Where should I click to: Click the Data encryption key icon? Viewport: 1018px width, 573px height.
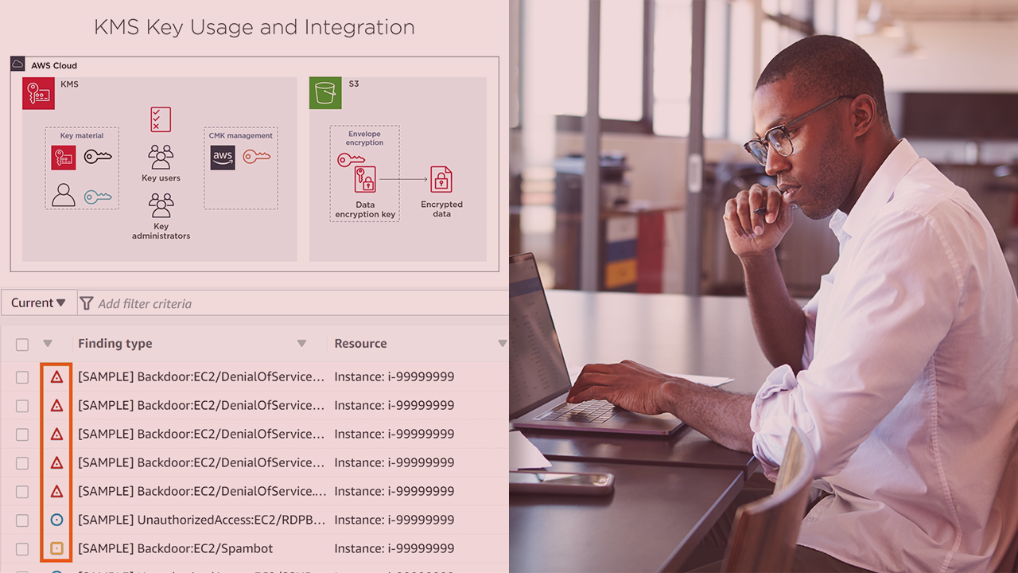click(365, 179)
